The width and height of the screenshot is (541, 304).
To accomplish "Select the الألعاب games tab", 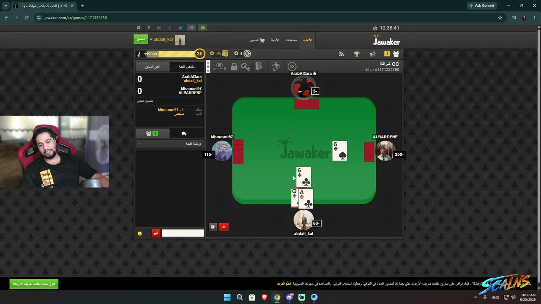I will tap(308, 40).
